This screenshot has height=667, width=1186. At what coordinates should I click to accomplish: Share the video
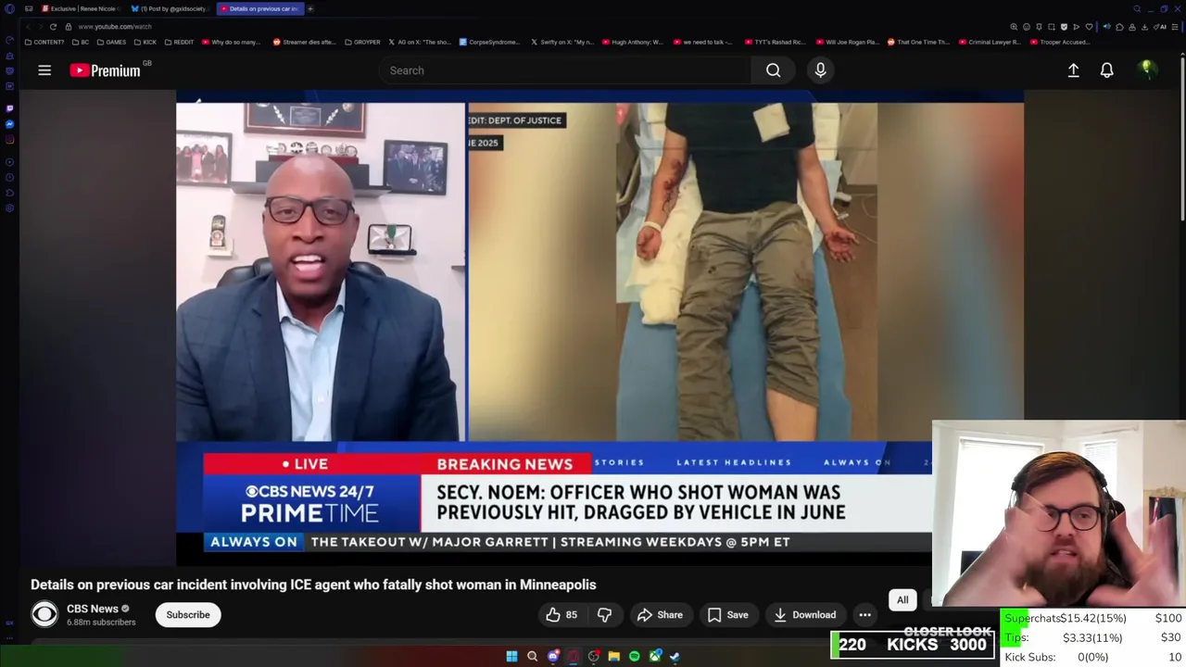(660, 615)
